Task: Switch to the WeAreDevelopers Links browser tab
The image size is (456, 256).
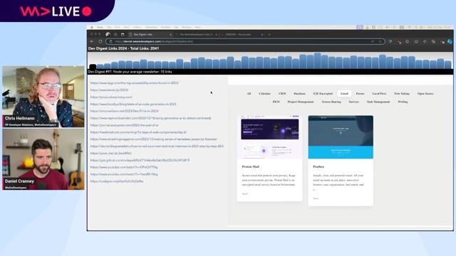Action: (197, 34)
